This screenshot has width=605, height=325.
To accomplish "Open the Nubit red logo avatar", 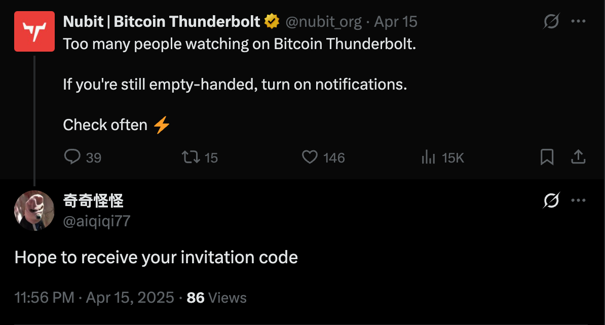I will 34,31.
